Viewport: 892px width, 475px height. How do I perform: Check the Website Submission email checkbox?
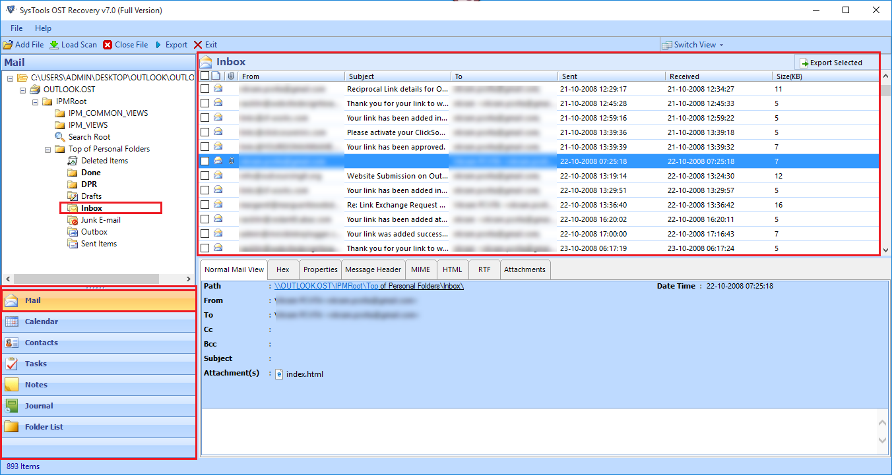[205, 175]
